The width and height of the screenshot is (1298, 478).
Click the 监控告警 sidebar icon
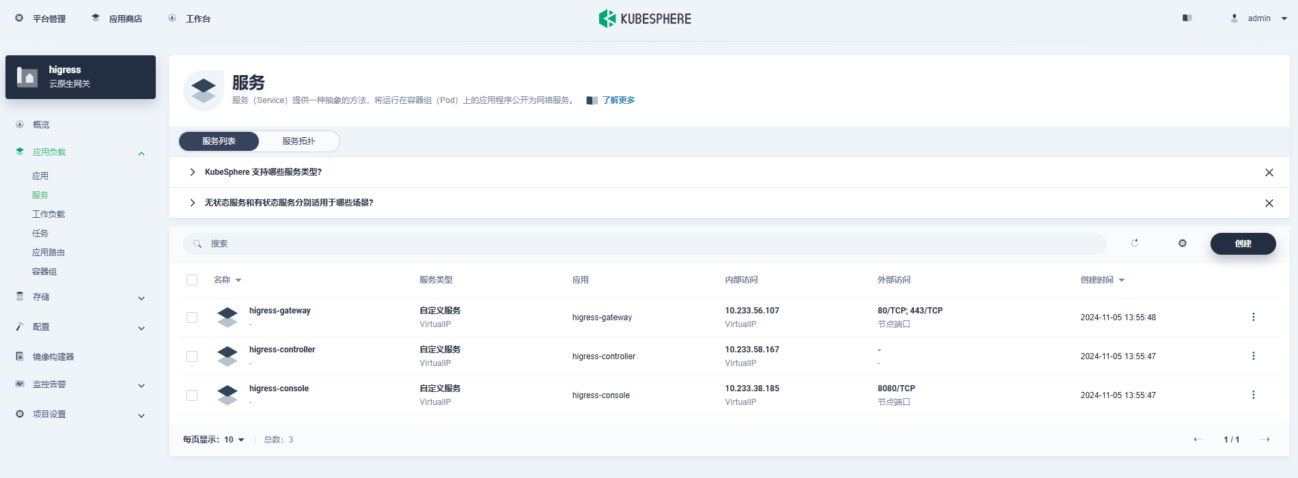point(20,384)
